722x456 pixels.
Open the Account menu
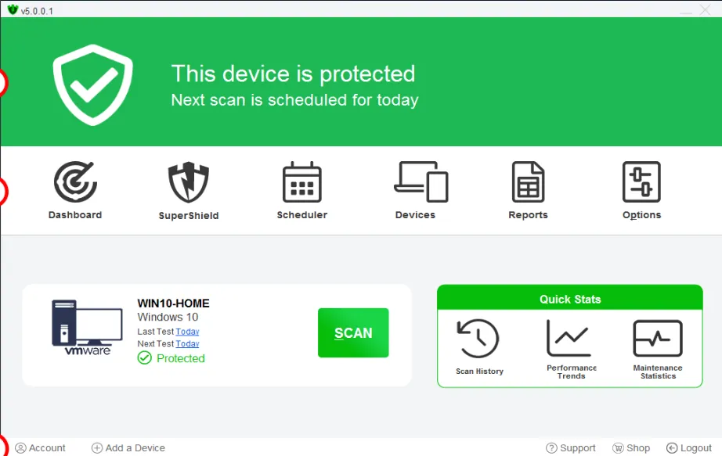click(41, 447)
